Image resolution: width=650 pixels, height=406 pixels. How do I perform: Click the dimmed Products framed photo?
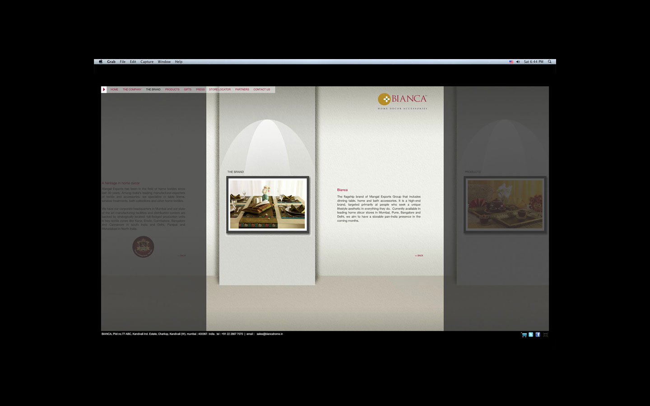(x=505, y=205)
